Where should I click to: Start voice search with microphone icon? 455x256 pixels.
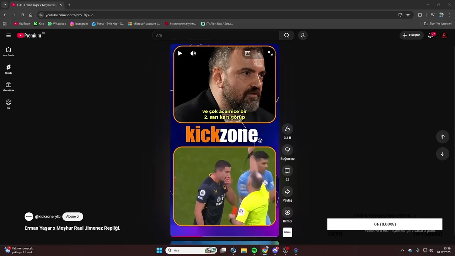[303, 35]
